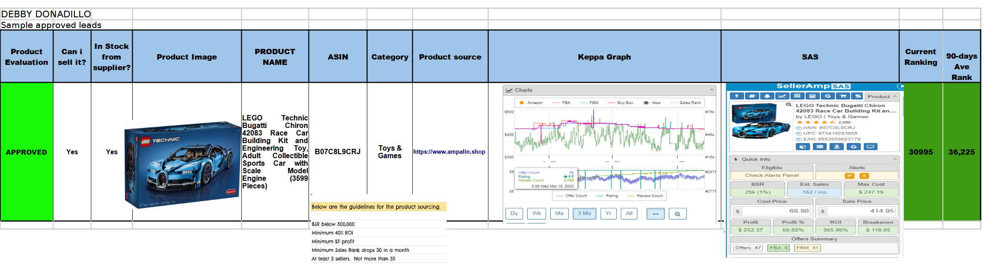Click the Offers: 47 summary badge
Viewport: 984px width, 279px height.
point(748,248)
